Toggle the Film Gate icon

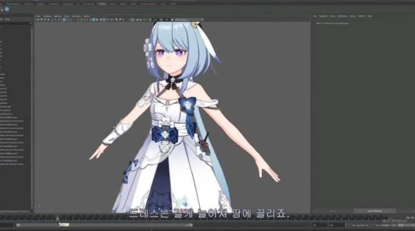coord(67,20)
